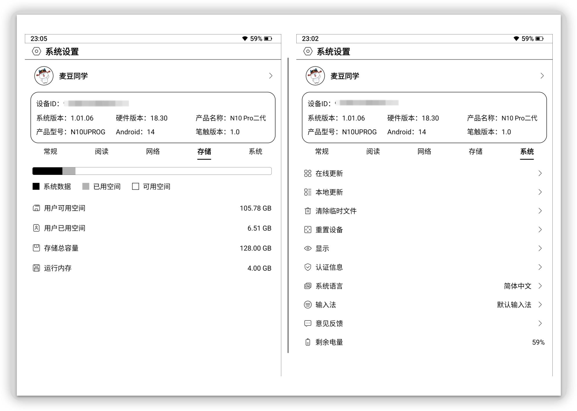This screenshot has height=411, width=577.
Task: Open 麦豆同学 account in right panel
Action: 344,76
